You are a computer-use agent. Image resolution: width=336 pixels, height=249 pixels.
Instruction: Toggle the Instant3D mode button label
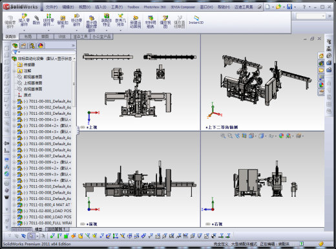tap(196, 23)
